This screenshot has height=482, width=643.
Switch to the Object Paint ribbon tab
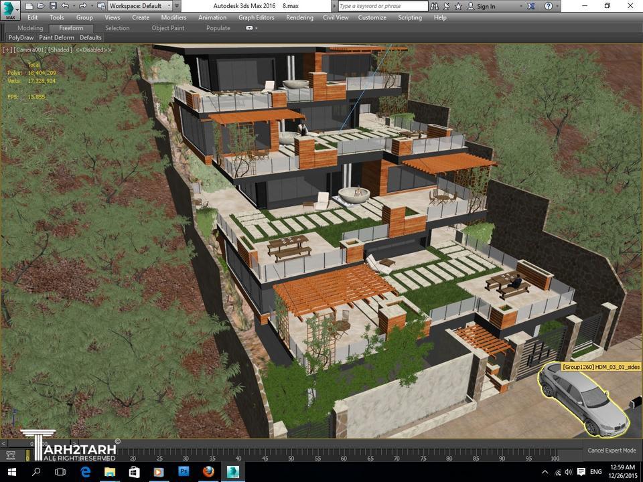(167, 28)
